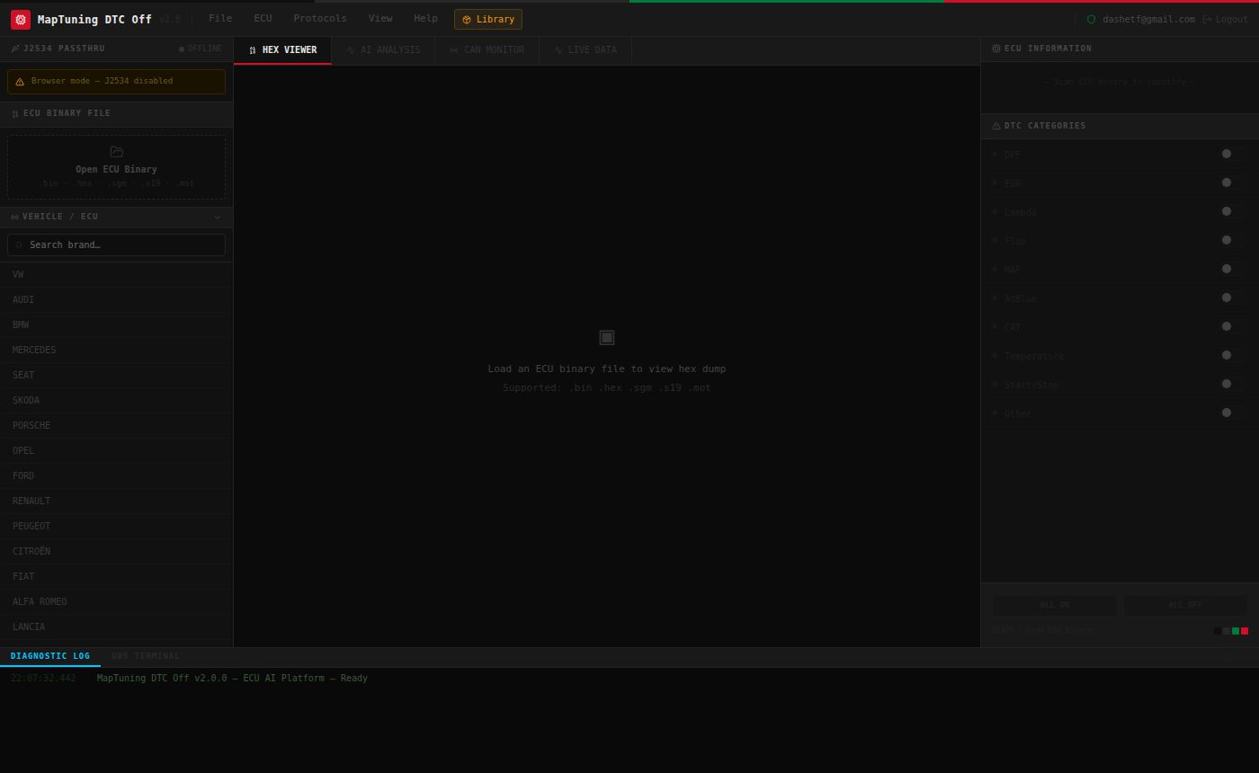Screen dimensions: 1259x773
Task: Click the Logout arrow icon
Action: [x=1207, y=19]
